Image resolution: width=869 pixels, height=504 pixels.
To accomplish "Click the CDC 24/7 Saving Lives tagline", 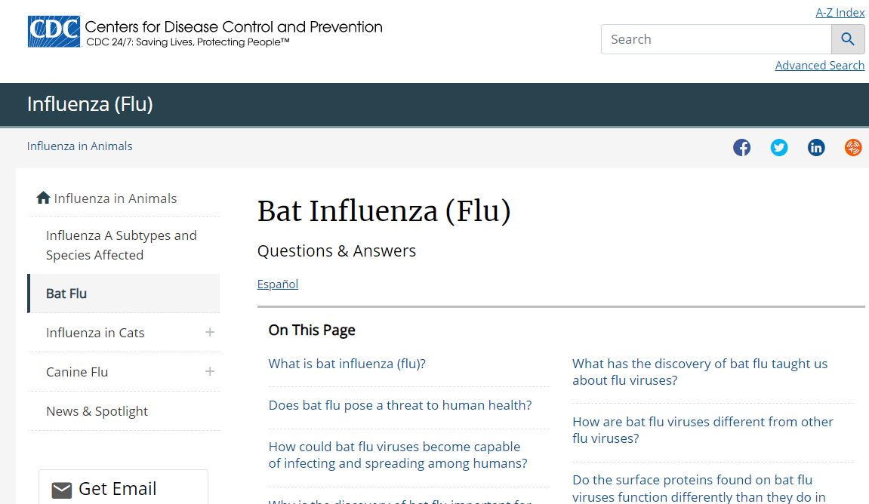I will [188, 42].
